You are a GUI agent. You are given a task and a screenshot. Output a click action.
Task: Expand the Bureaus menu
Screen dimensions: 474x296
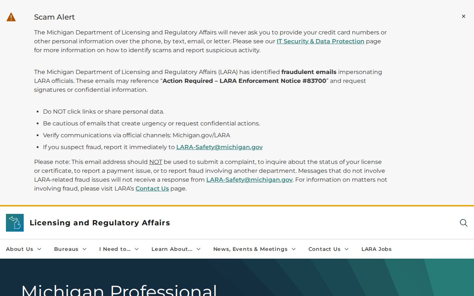[70, 249]
